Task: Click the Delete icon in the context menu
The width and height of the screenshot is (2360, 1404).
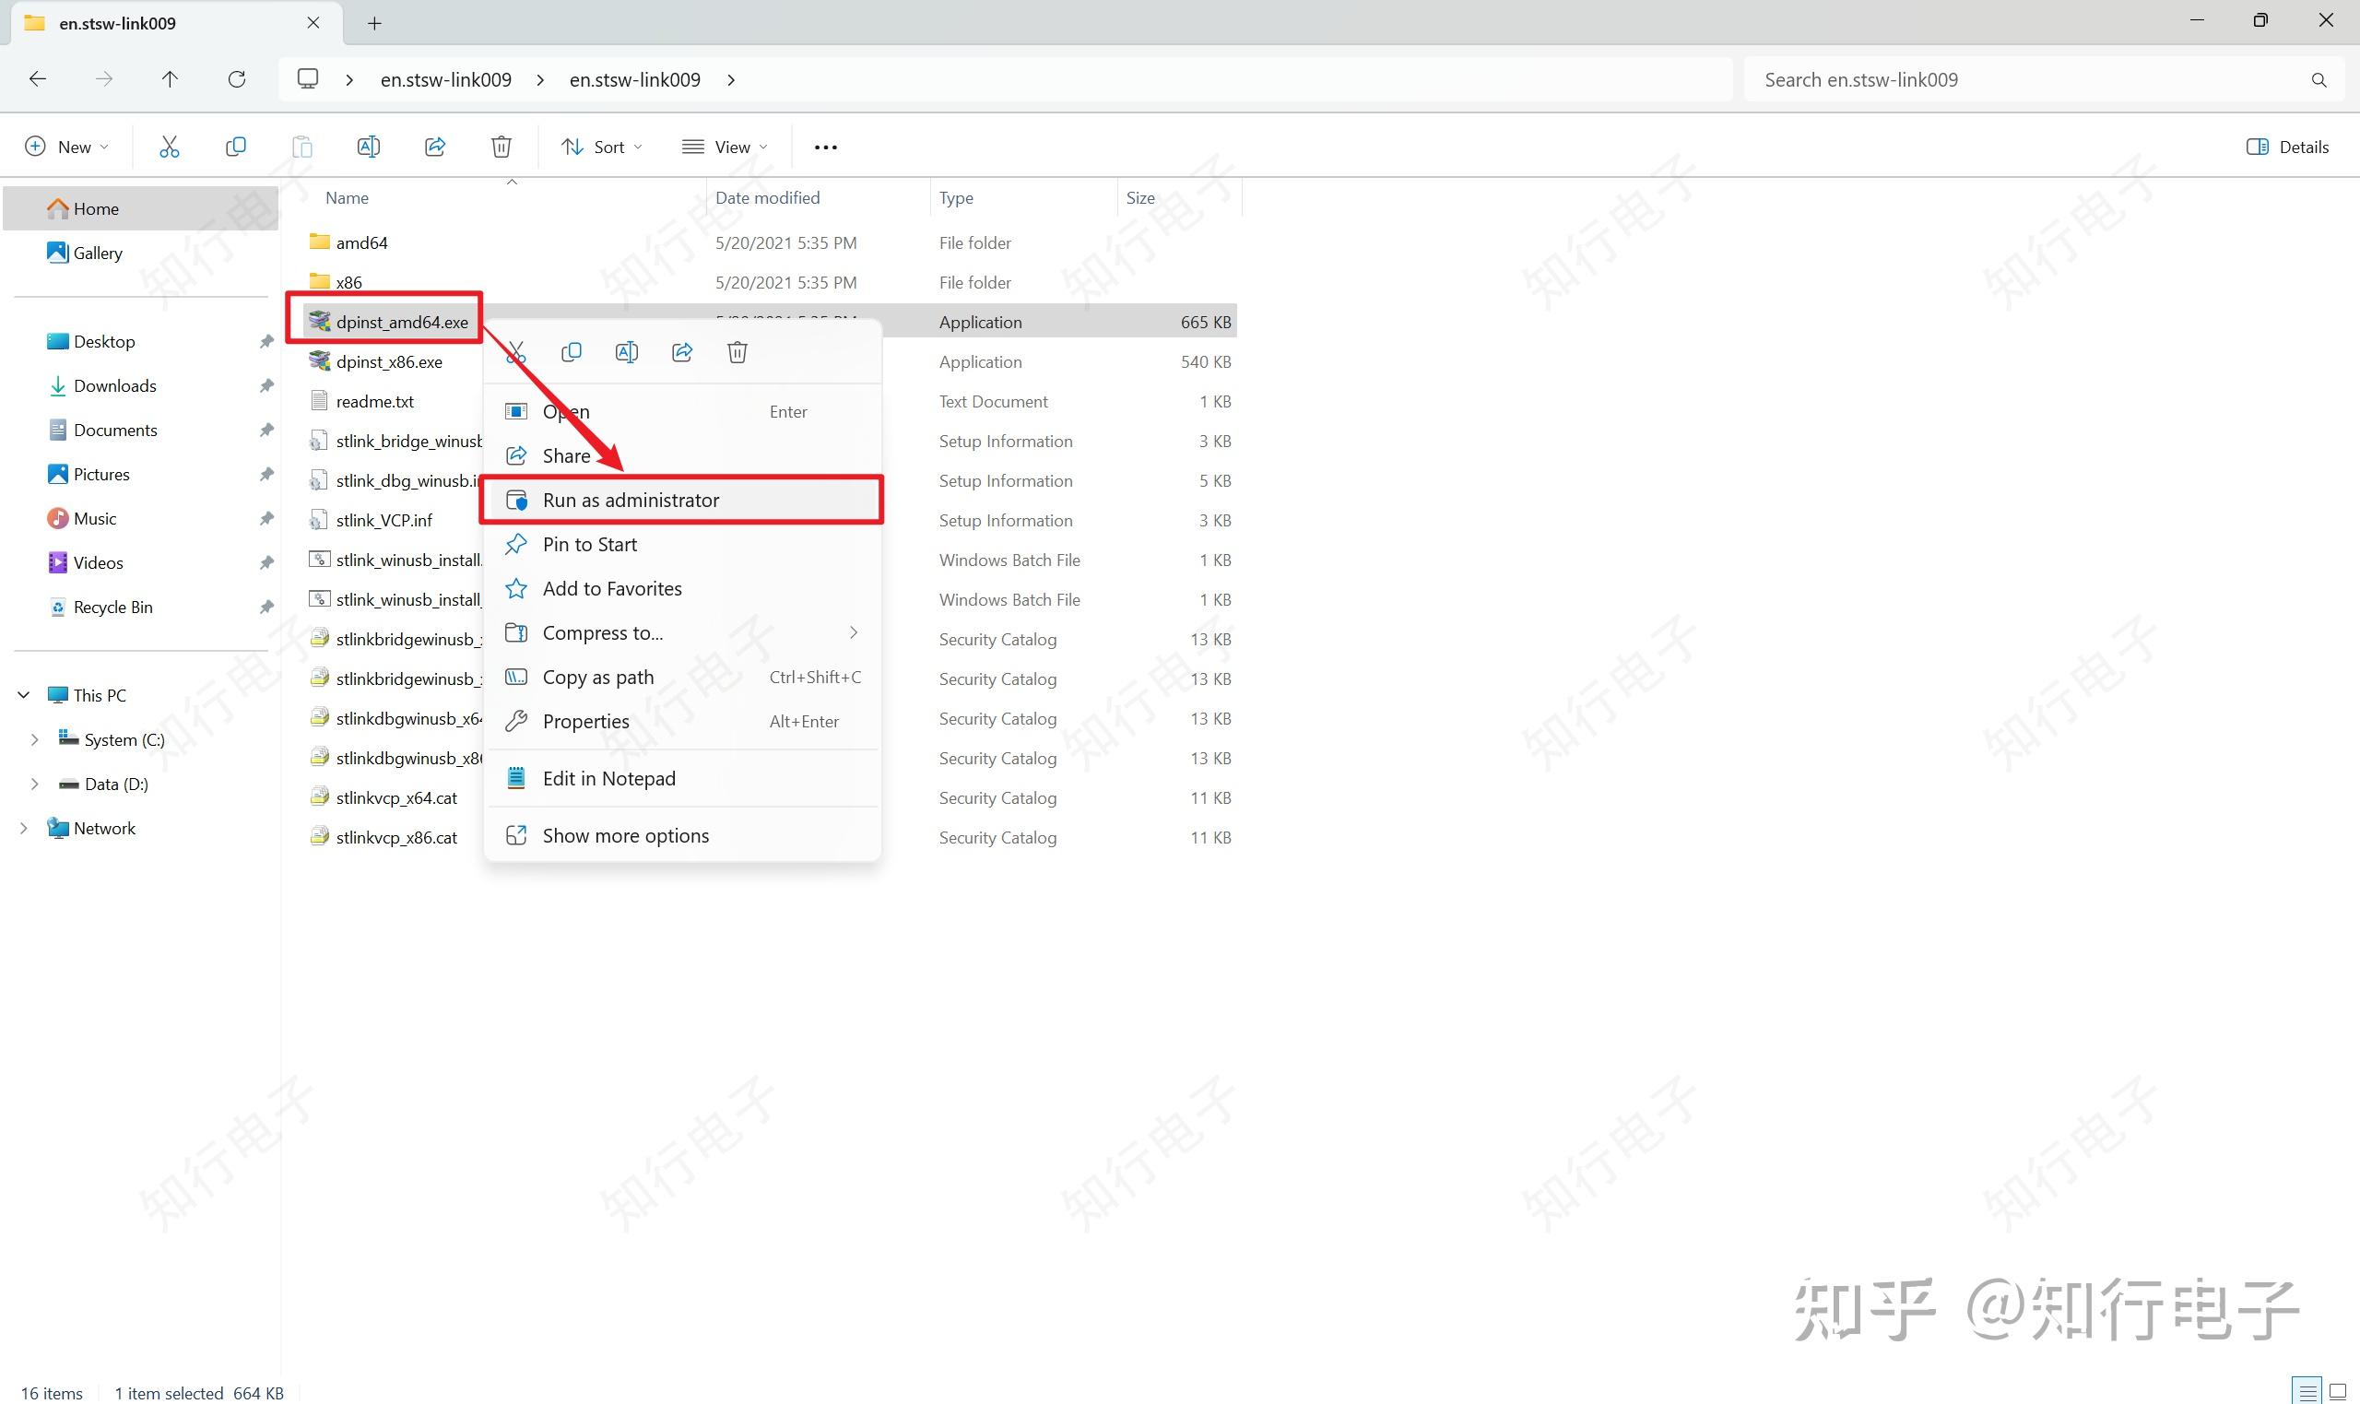Action: coord(737,353)
